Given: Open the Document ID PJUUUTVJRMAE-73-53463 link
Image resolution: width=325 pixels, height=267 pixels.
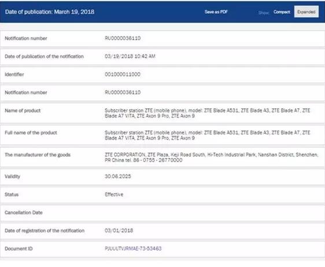Looking at the screenshot, I should (133, 248).
